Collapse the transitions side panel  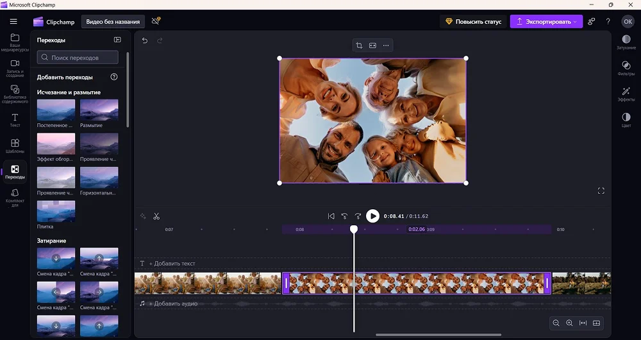tap(117, 40)
